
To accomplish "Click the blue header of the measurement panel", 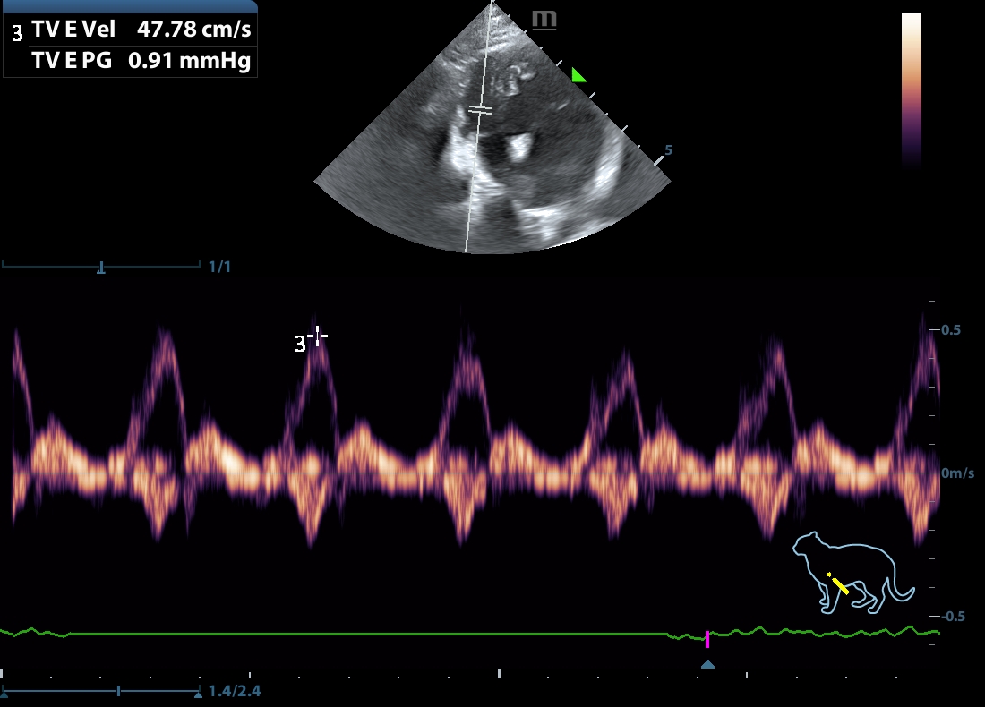I will click(130, 6).
